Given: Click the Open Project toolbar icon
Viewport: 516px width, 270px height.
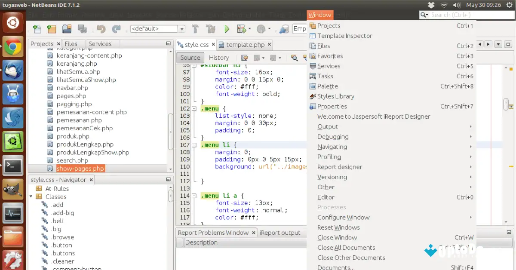Looking at the screenshot, I should point(67,29).
